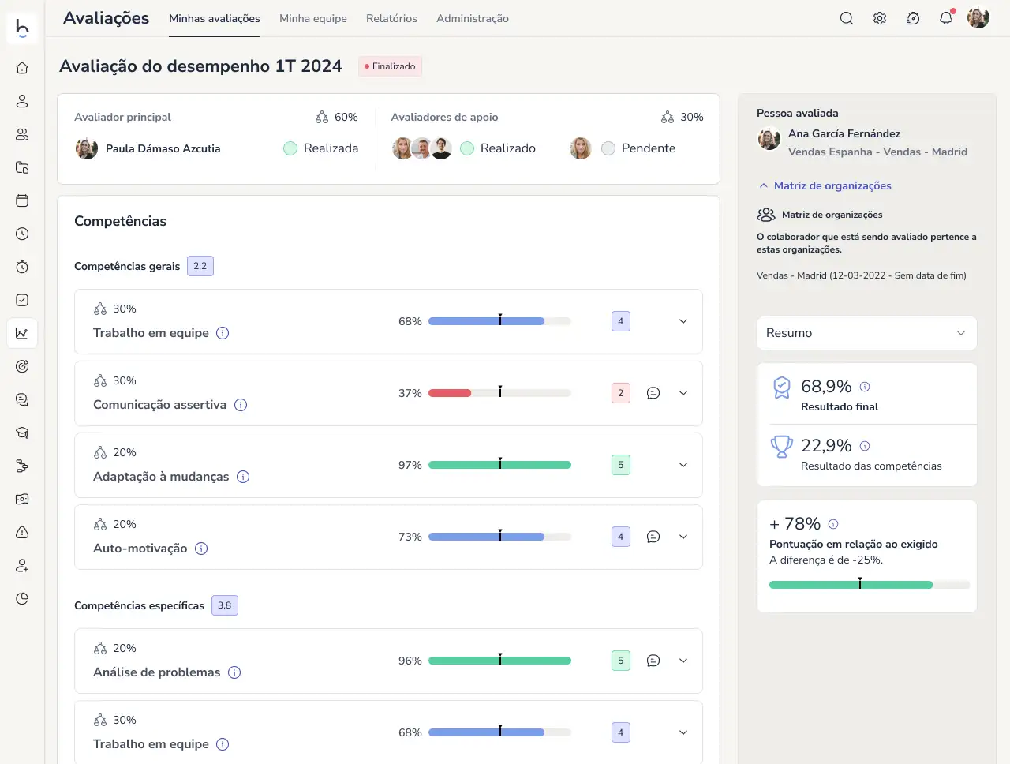
Task: Open the help chat icon in header
Action: (913, 18)
